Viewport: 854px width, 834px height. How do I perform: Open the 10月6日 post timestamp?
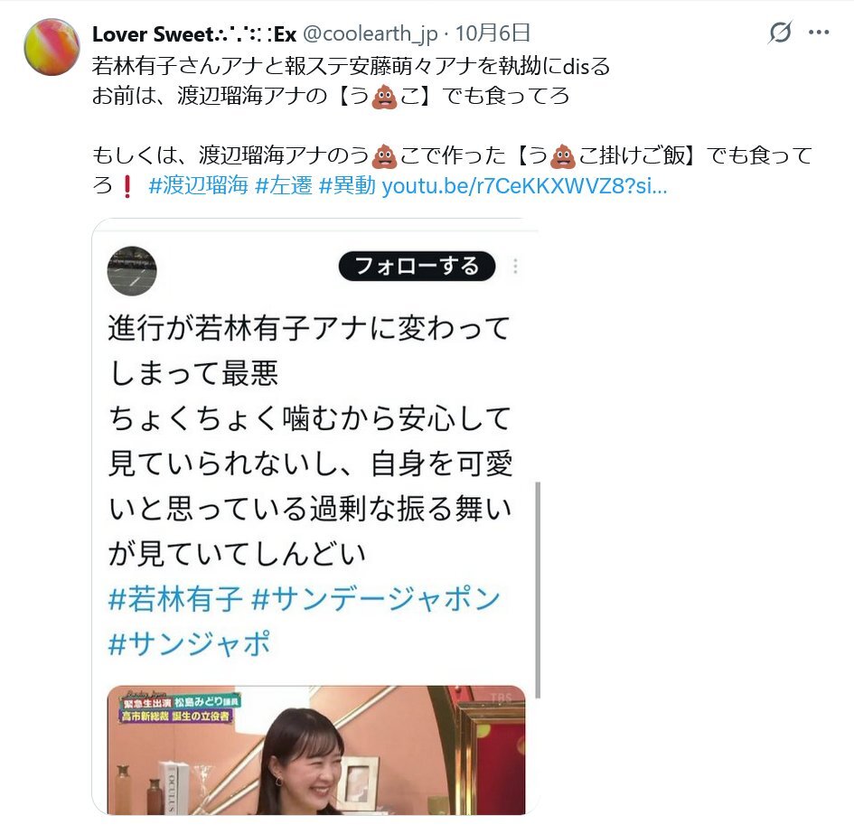coord(493,33)
